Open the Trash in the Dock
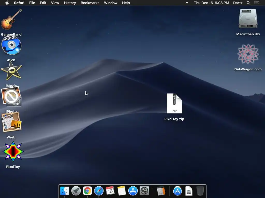This screenshot has height=198, width=265. coord(200,191)
